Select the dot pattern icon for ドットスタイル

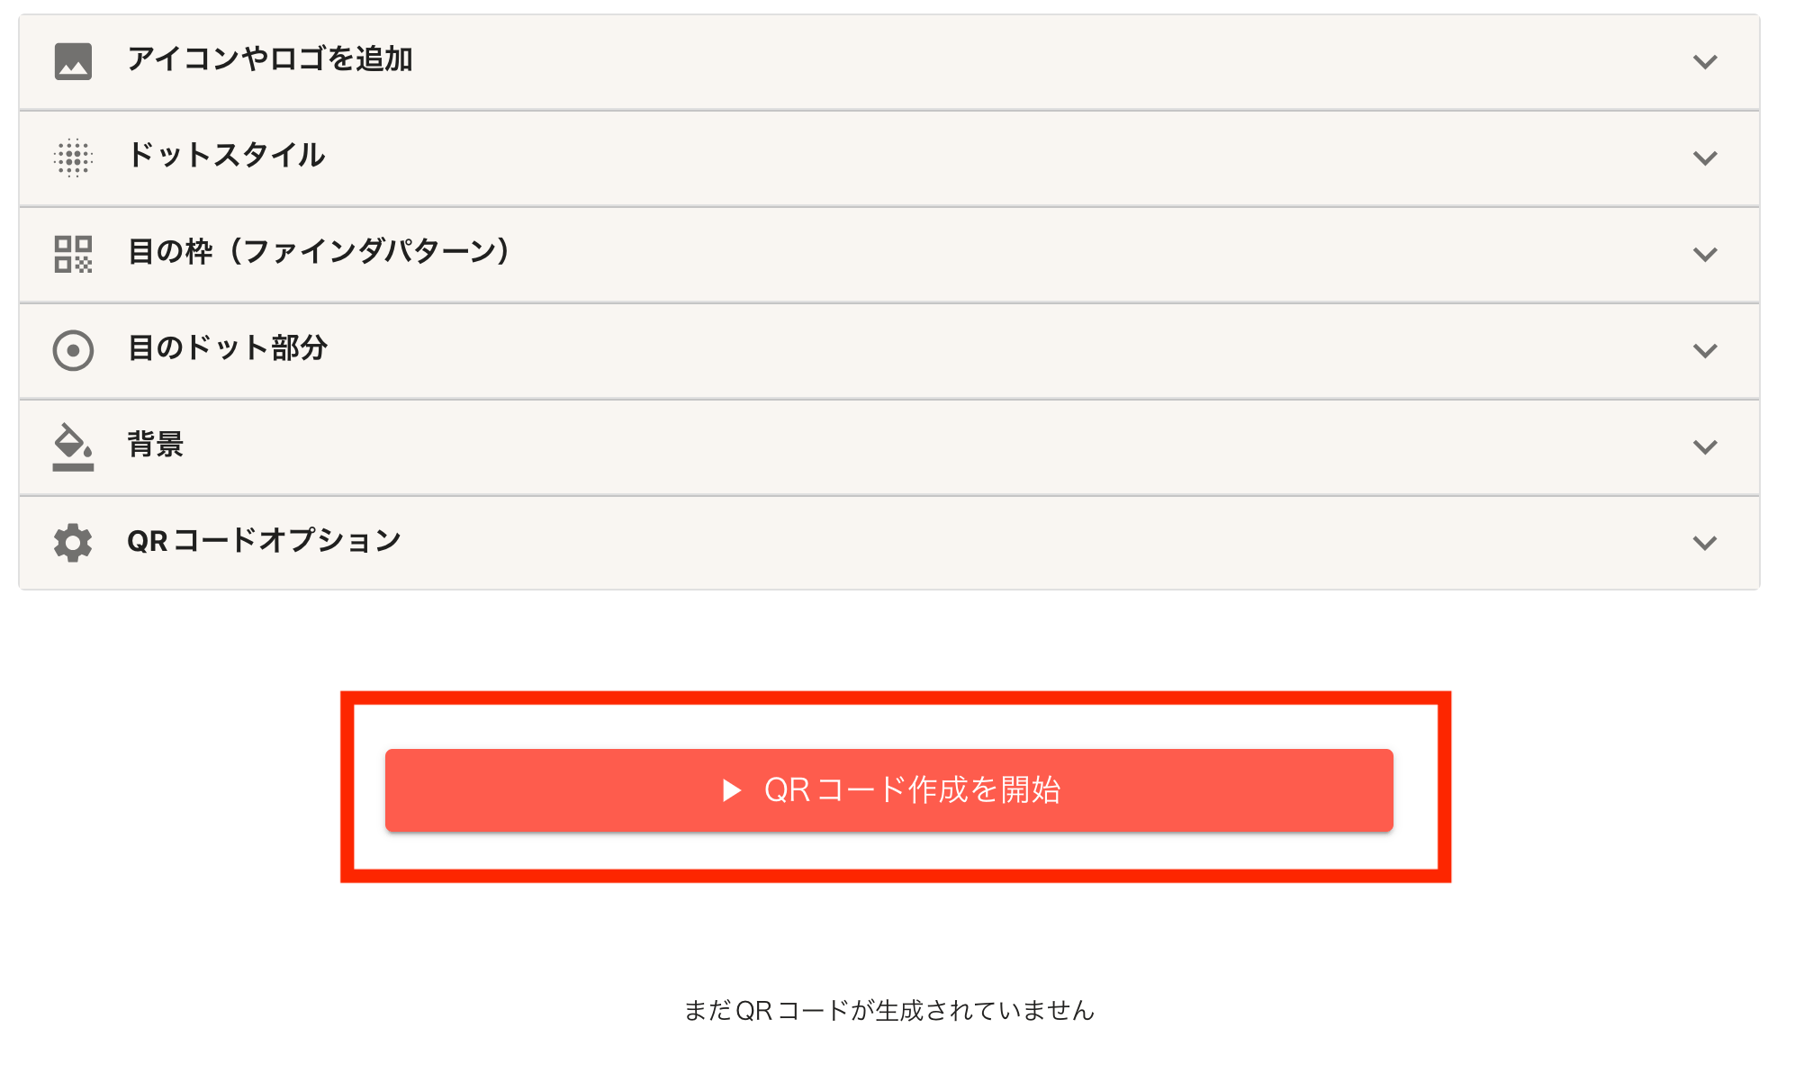coord(72,158)
